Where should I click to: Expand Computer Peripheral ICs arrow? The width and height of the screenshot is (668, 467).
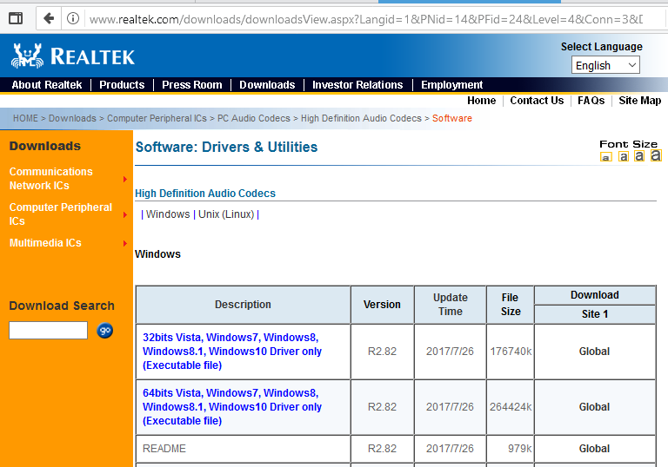coord(125,214)
